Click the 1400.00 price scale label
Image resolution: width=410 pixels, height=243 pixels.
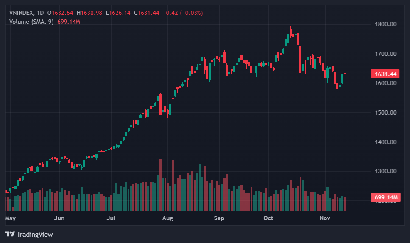pyautogui.click(x=386, y=142)
